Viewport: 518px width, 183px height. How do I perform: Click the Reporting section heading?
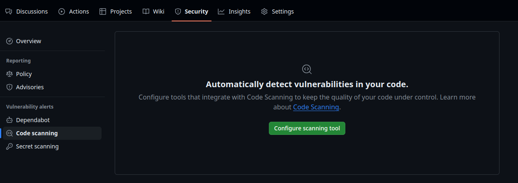click(18, 61)
